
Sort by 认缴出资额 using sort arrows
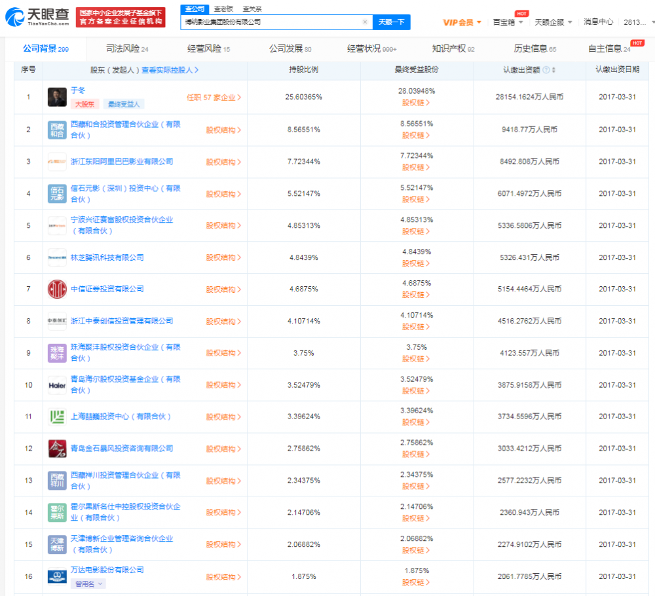[553, 70]
